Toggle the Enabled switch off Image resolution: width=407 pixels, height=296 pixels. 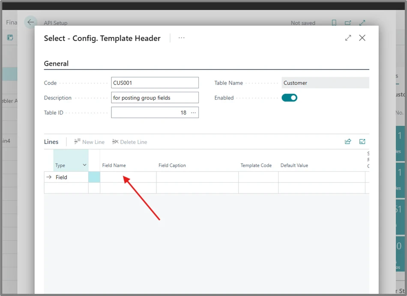[290, 98]
